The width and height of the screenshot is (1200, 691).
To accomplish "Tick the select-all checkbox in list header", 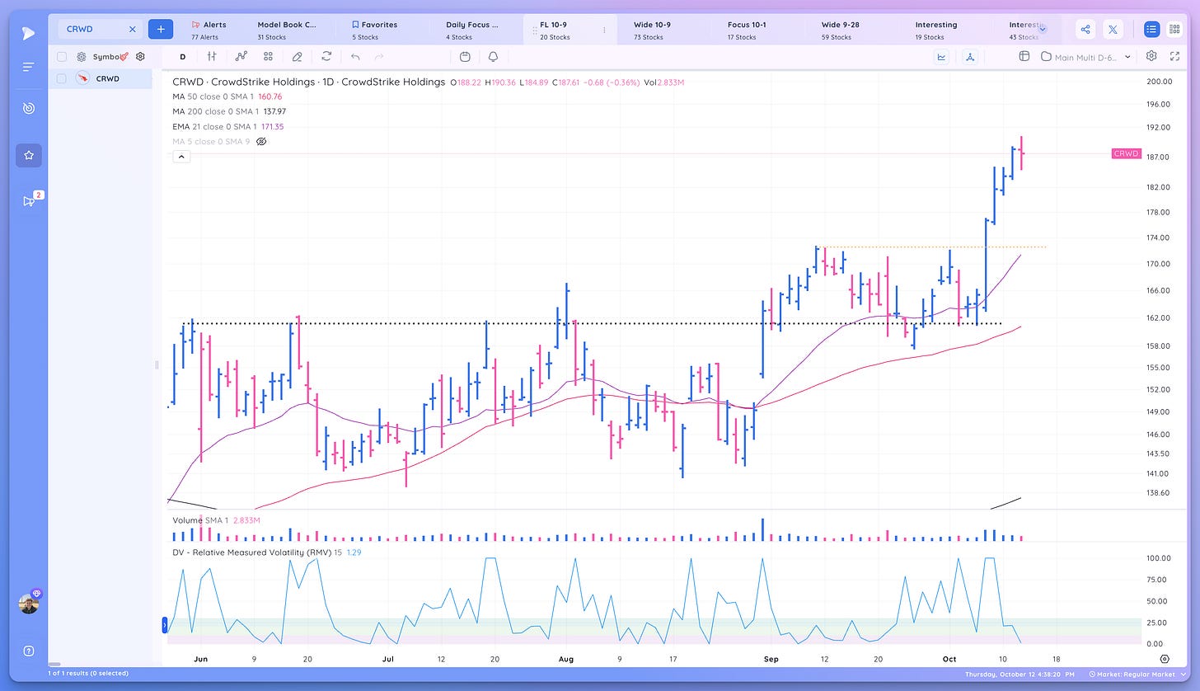I will (x=61, y=57).
